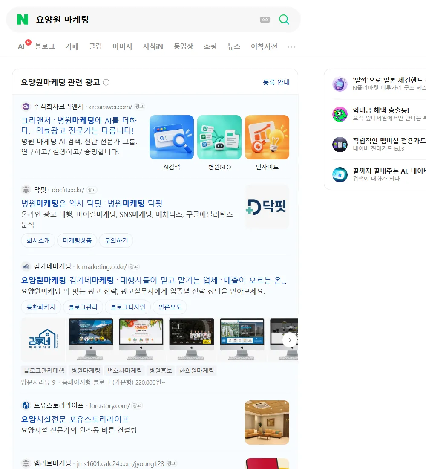Click the 네이버 현대카드 round icon

click(340, 145)
